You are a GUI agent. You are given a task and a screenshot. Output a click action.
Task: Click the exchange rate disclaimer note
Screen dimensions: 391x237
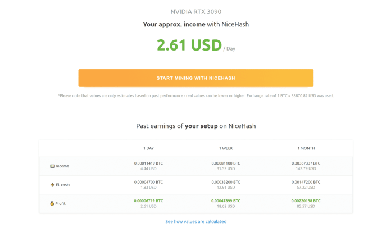click(x=195, y=95)
